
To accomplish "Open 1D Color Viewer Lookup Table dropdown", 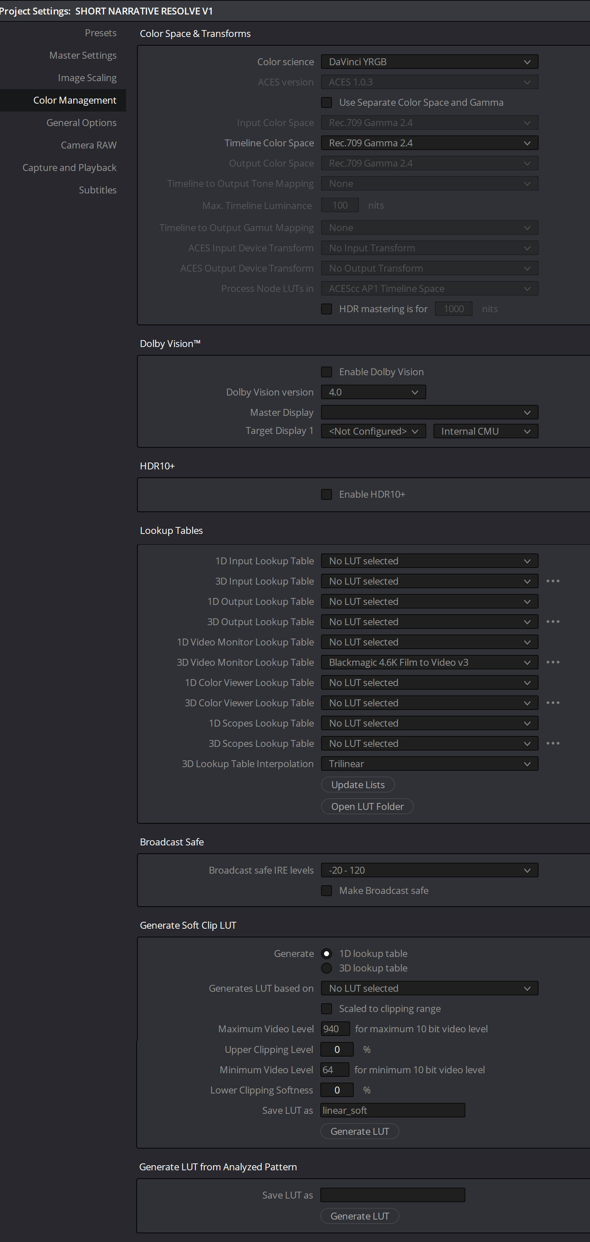I will tap(429, 682).
